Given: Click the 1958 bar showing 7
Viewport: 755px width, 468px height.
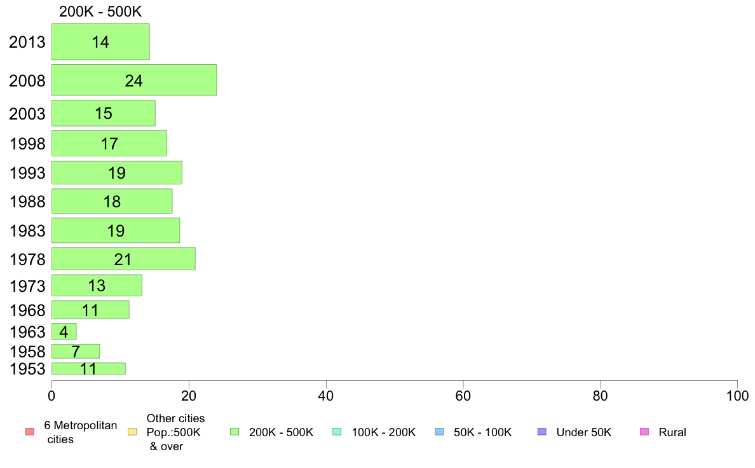Looking at the screenshot, I should pyautogui.click(x=76, y=352).
